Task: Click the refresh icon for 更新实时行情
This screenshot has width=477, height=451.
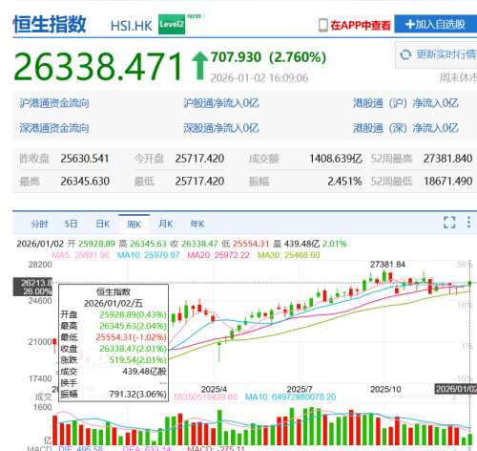Action: tap(405, 54)
